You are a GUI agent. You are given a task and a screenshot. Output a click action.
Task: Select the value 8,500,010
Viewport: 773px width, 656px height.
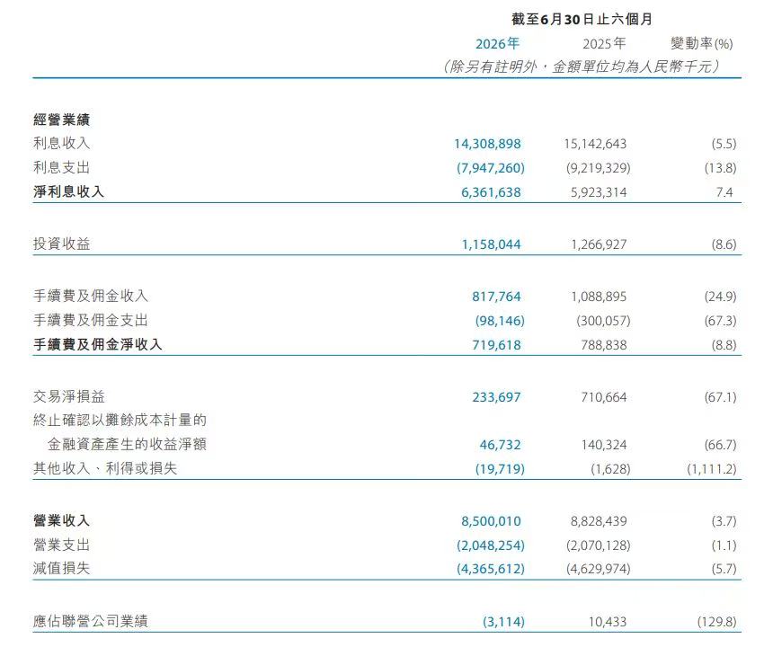(x=491, y=521)
